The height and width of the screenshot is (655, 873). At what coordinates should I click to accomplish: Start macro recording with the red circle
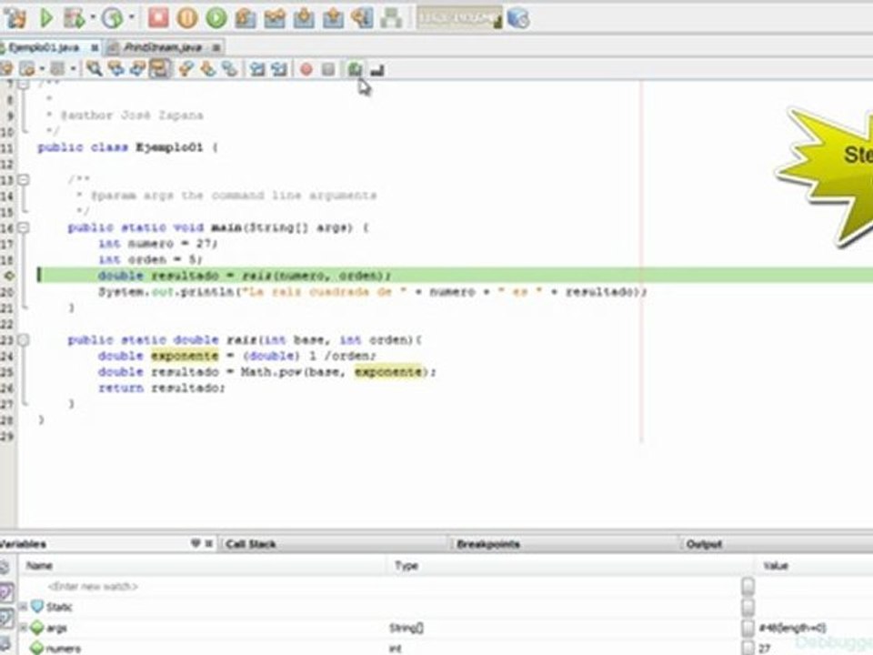(x=306, y=69)
